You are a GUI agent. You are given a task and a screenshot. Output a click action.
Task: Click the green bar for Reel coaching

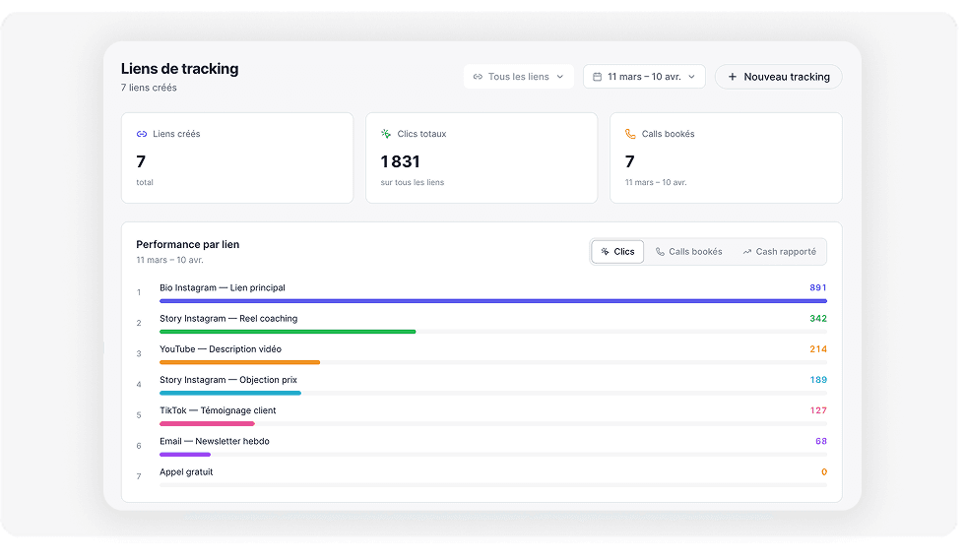288,332
